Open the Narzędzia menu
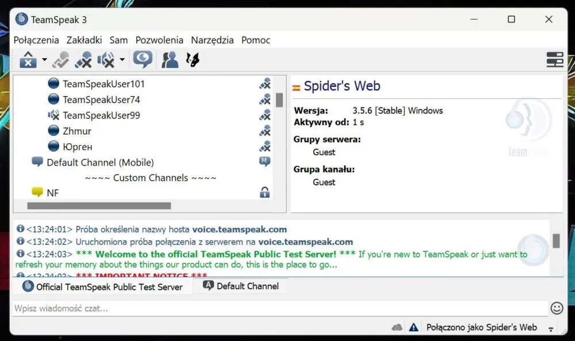This screenshot has height=341, width=575. tap(212, 40)
